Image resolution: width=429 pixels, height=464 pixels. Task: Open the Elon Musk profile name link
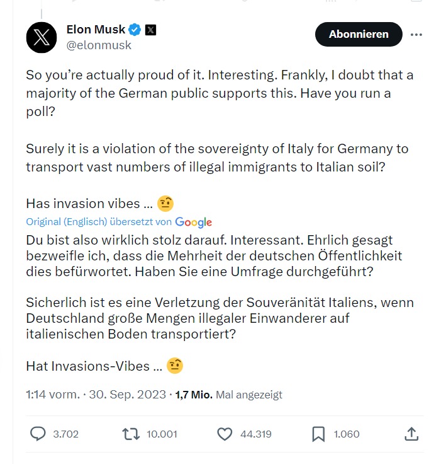(96, 30)
